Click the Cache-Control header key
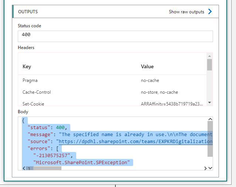 point(37,92)
